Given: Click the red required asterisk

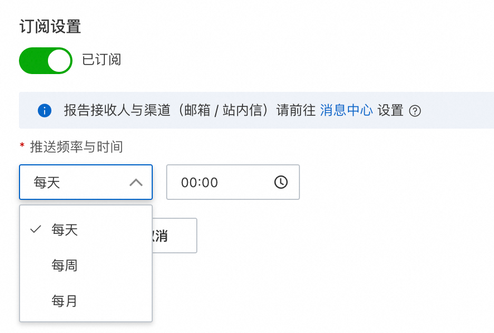Looking at the screenshot, I should click(22, 146).
